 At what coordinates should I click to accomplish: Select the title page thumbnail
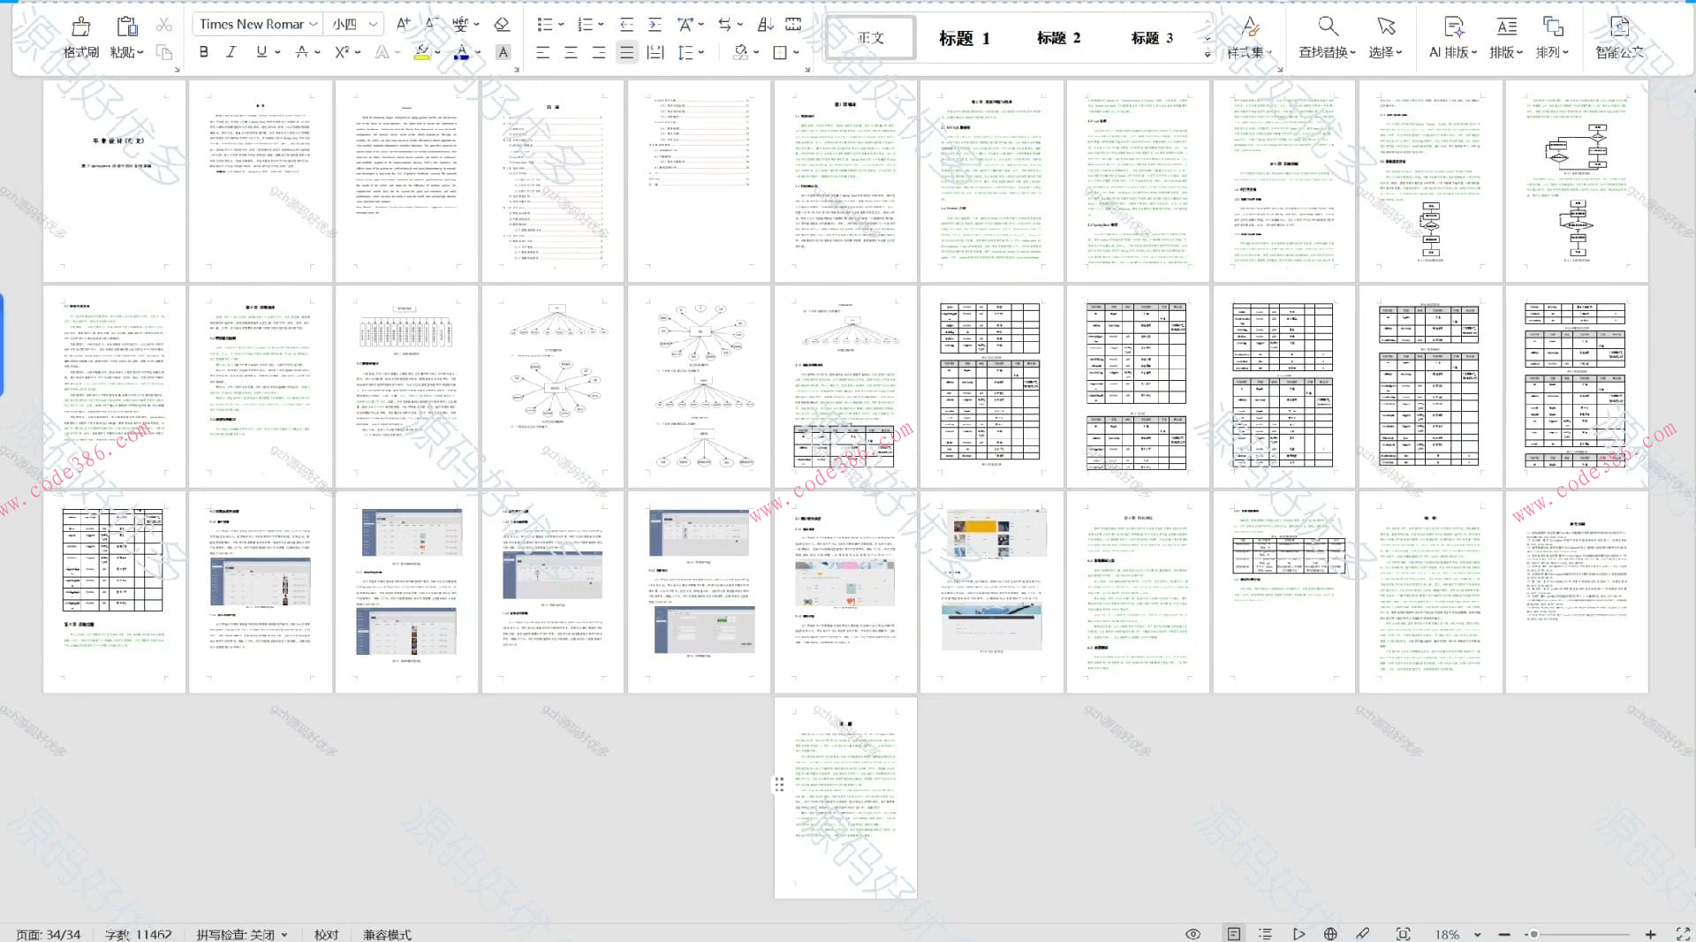(x=115, y=181)
